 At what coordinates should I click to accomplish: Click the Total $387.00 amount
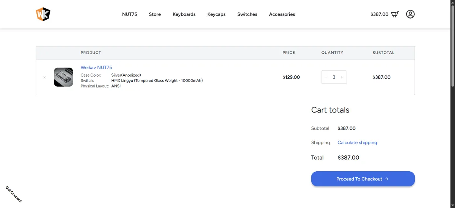348,158
